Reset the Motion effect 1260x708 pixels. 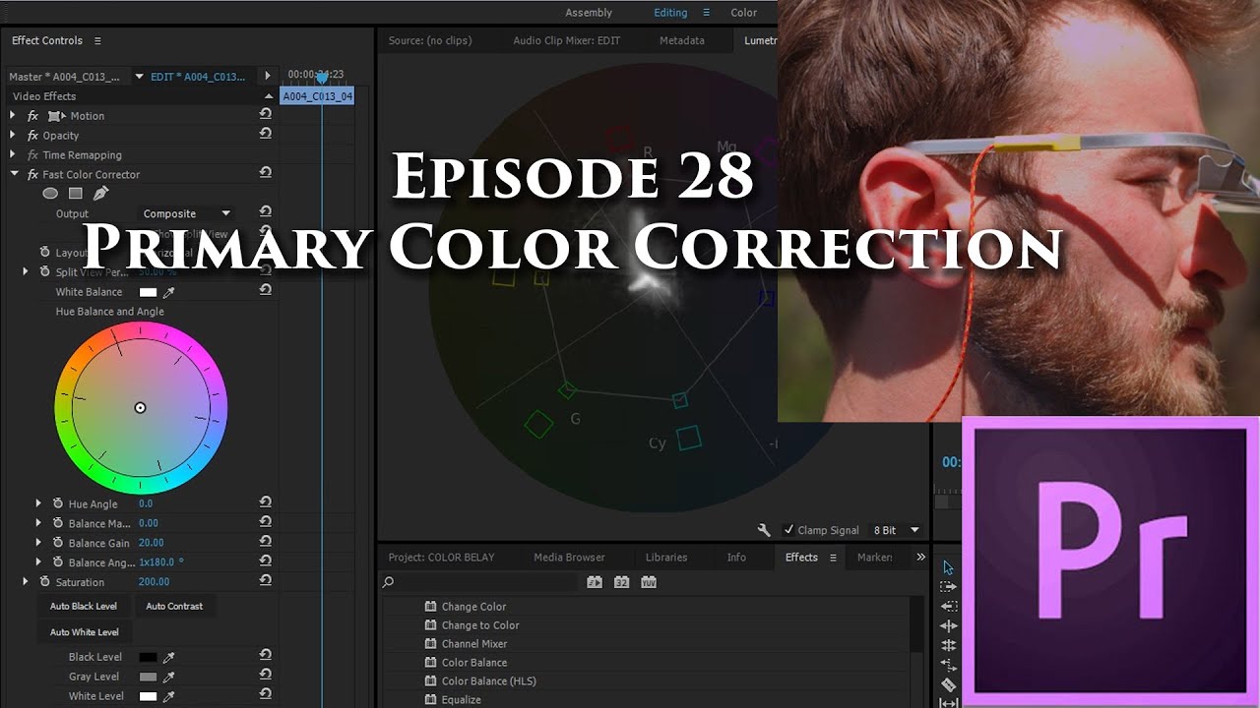tap(265, 115)
